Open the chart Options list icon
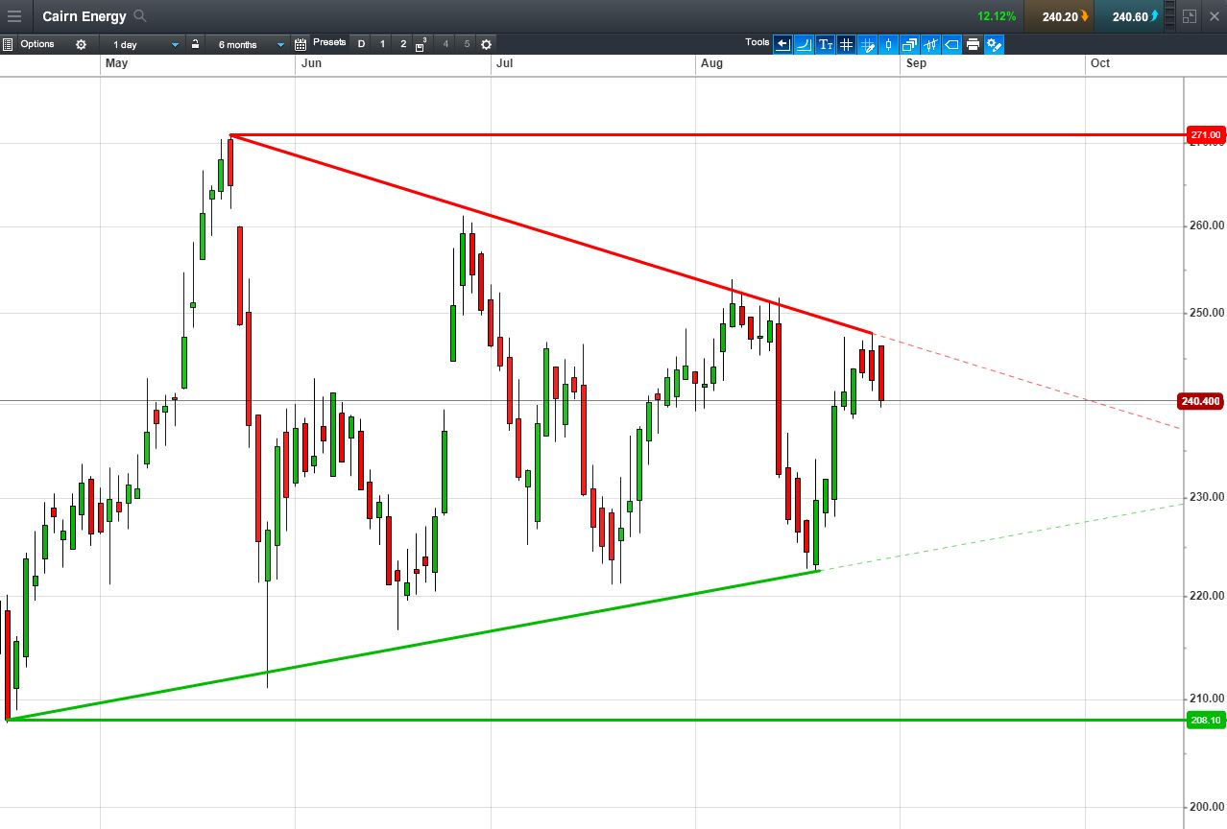 click(x=8, y=44)
